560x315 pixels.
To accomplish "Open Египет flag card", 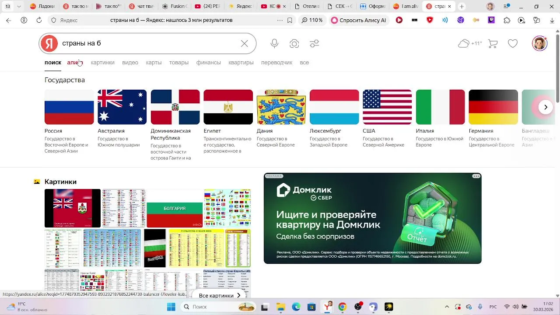I will coord(228,122).
